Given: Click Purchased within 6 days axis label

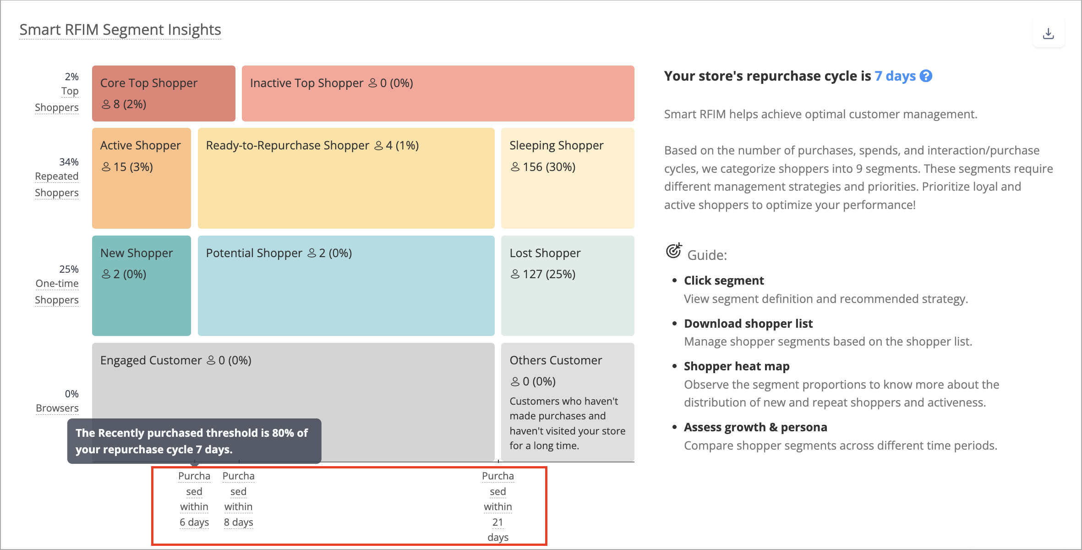Looking at the screenshot, I should coord(194,499).
